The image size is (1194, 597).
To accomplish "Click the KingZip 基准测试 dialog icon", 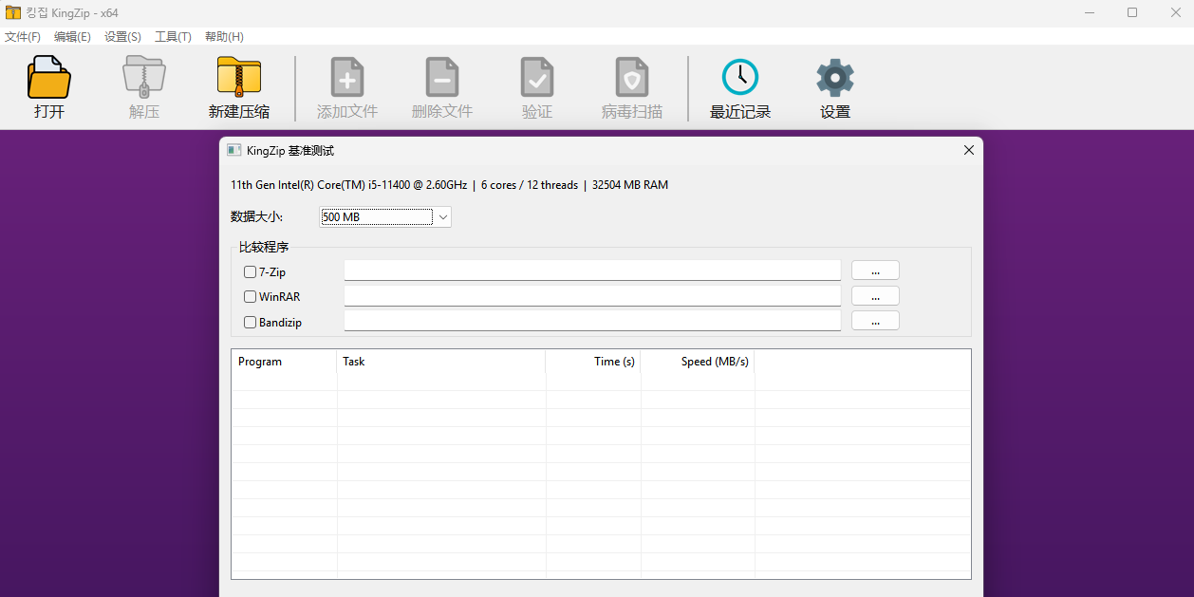I will 234,150.
